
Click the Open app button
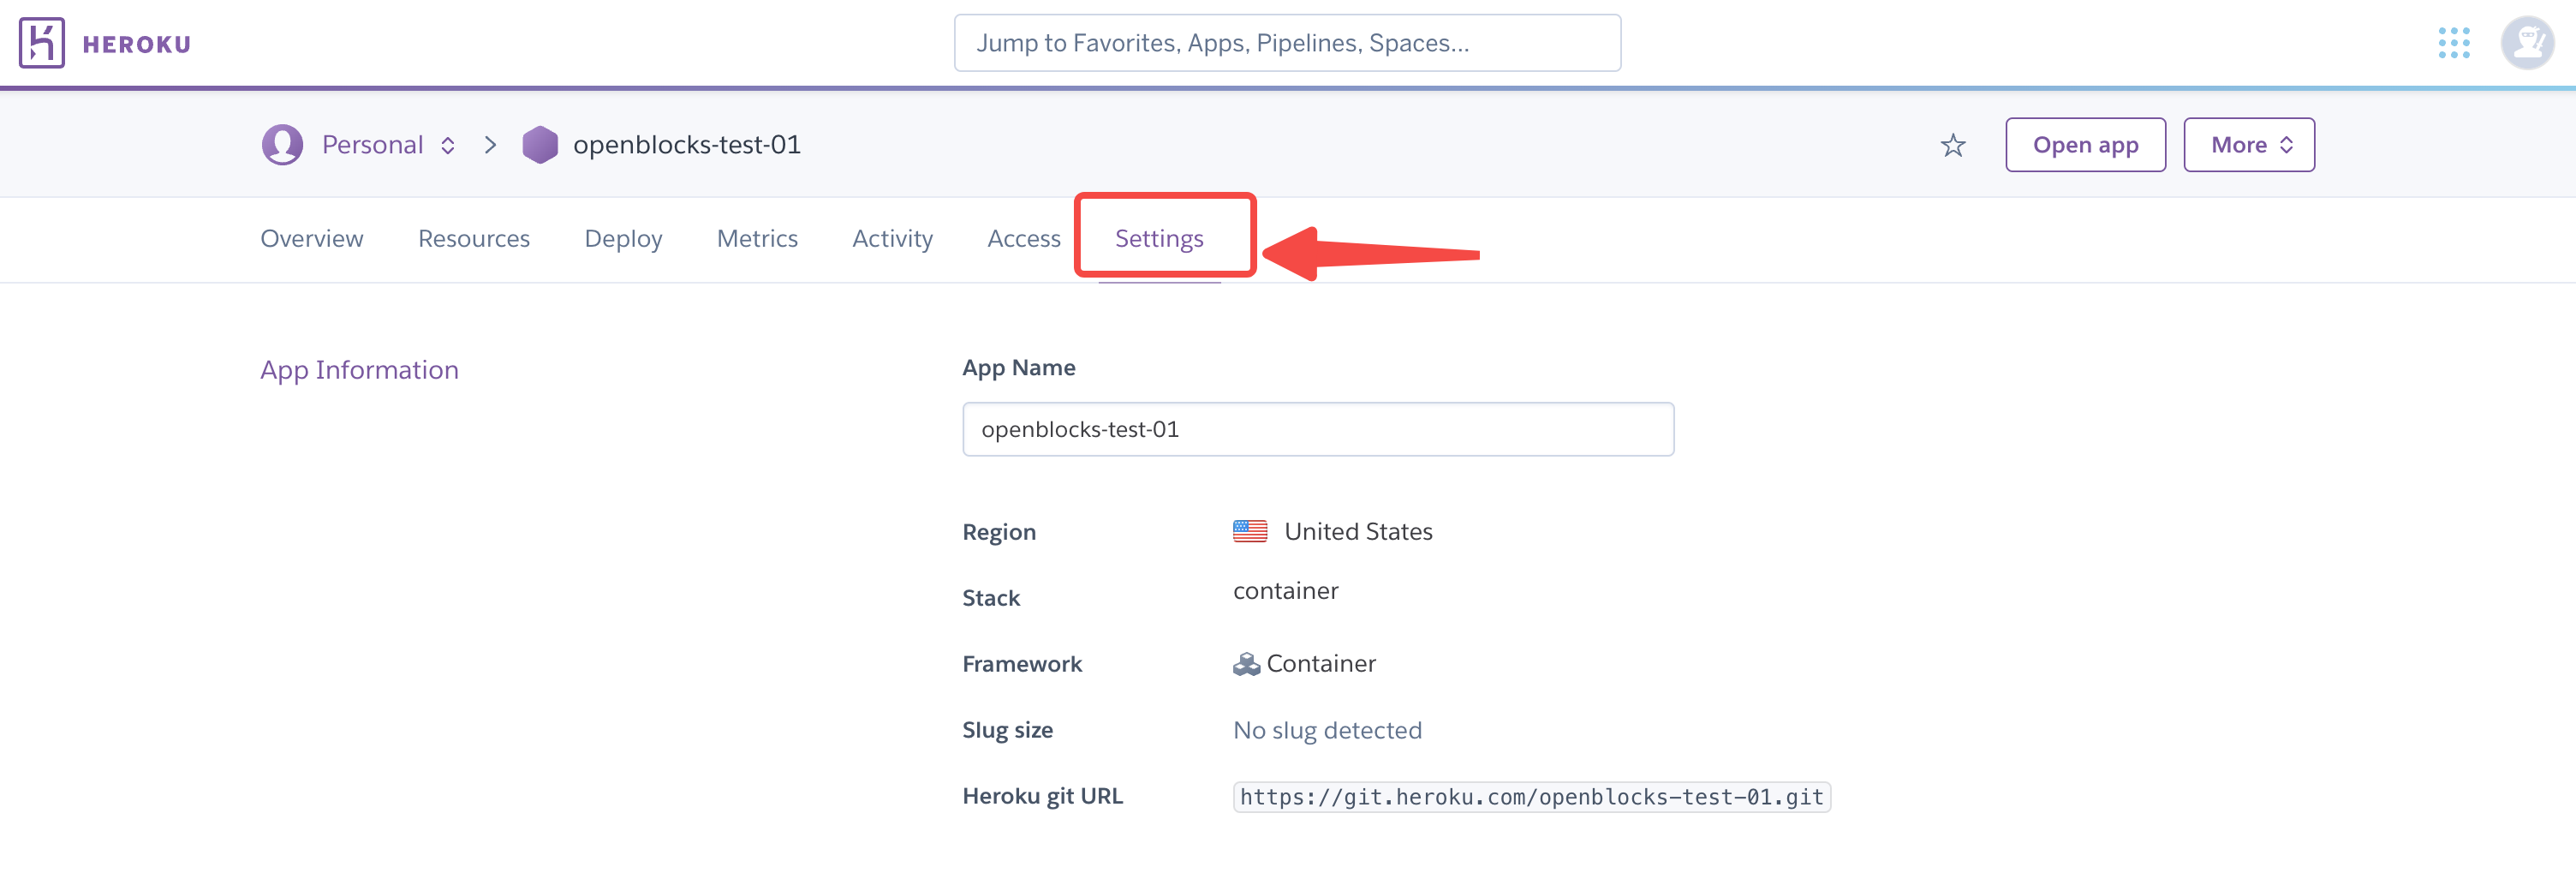coord(2085,145)
